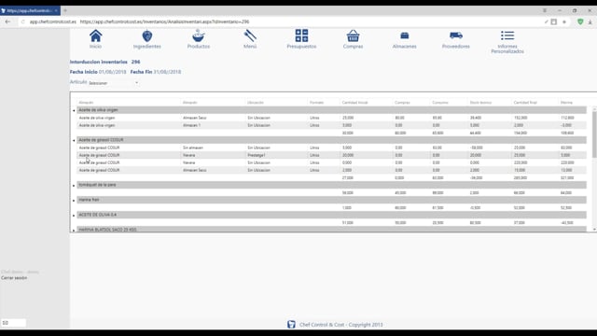
Task: Click the Formato column header
Action: [x=316, y=103]
